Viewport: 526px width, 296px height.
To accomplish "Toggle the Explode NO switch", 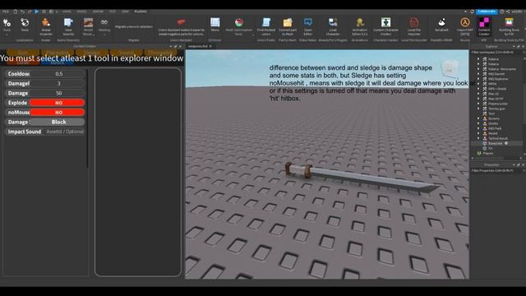I will point(57,103).
